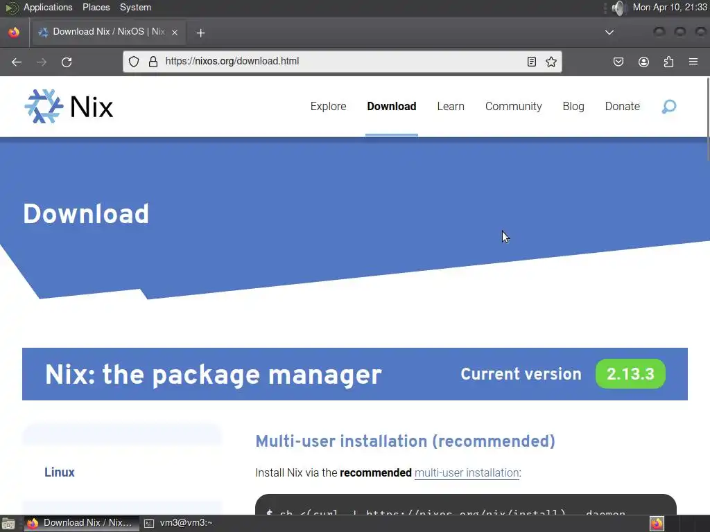Click the 2.13.3 version badge

coord(630,374)
